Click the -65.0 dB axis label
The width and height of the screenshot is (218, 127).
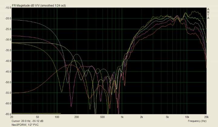click(x=8, y=114)
